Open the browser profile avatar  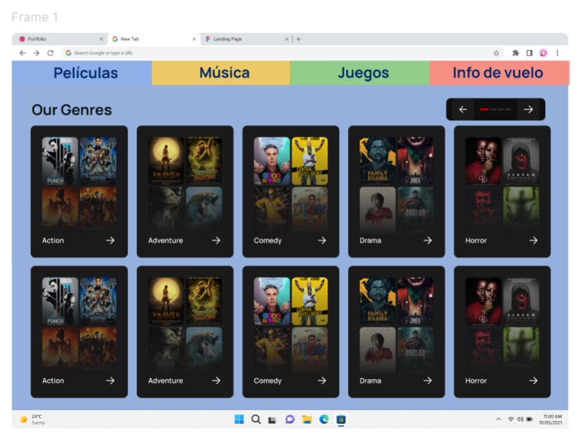click(x=543, y=53)
